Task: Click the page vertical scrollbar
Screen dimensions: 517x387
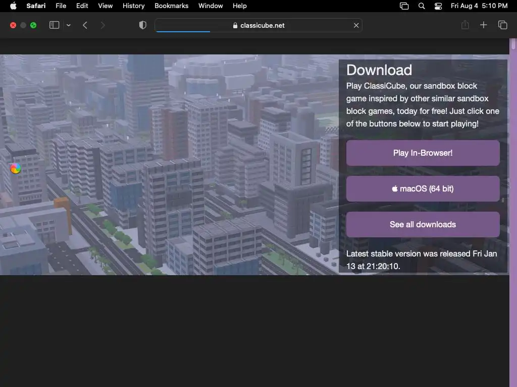Action: [x=513, y=213]
